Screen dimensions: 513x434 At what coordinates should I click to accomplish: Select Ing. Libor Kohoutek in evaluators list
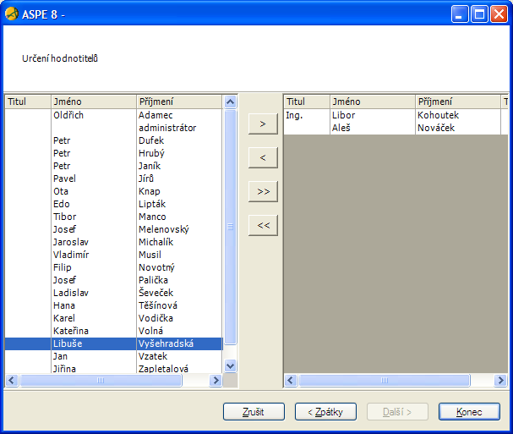[396, 115]
